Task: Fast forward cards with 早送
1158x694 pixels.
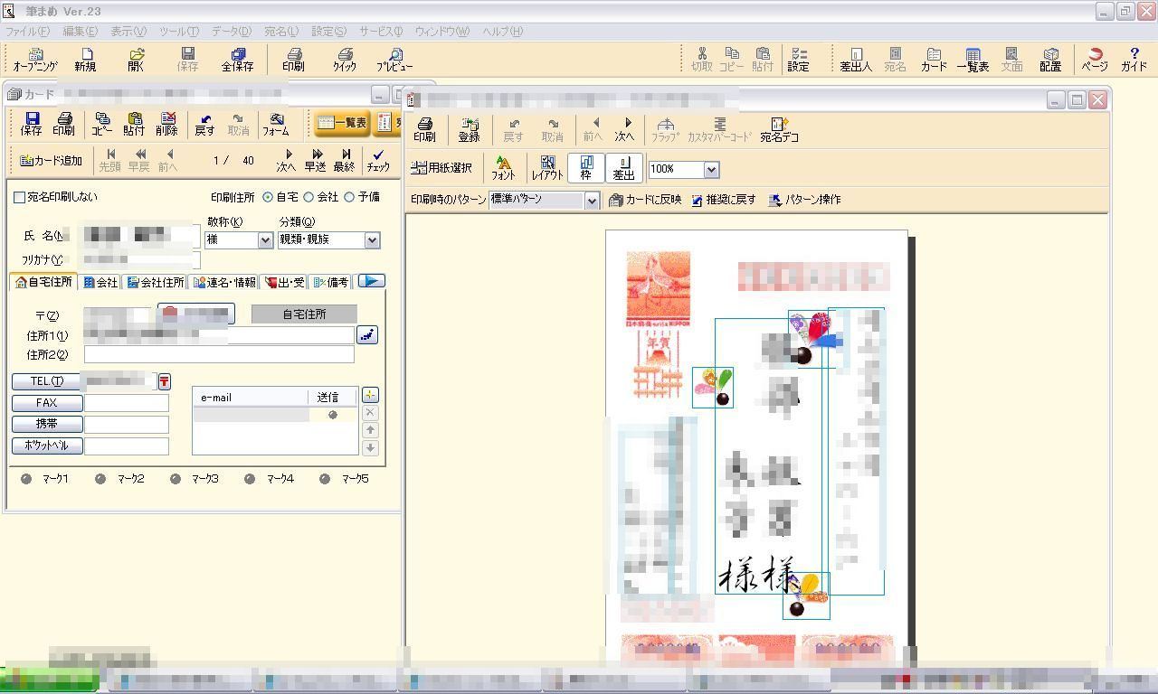Action: point(315,161)
